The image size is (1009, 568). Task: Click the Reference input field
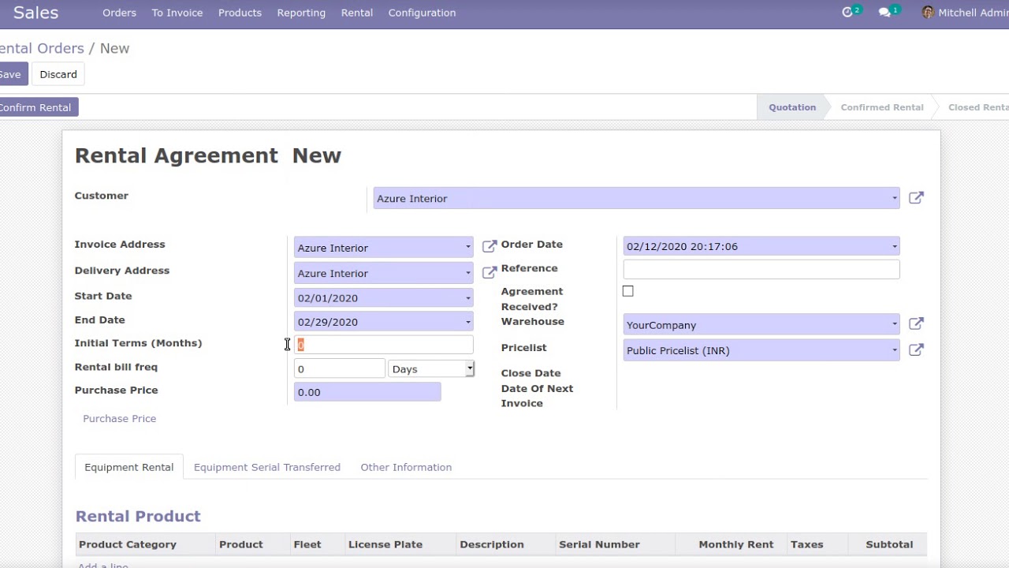pyautogui.click(x=761, y=270)
